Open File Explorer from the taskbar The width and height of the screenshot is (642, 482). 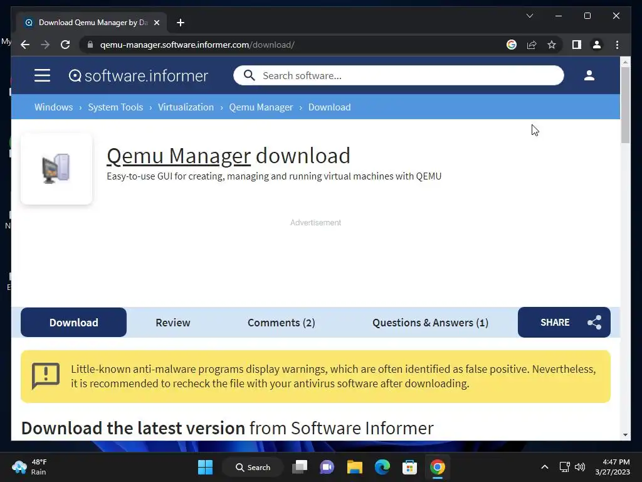click(x=355, y=467)
